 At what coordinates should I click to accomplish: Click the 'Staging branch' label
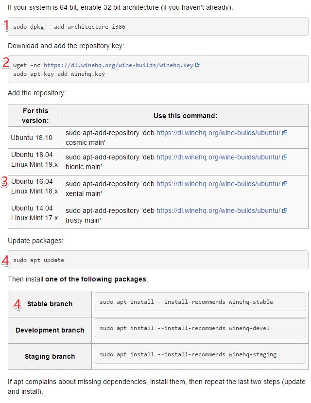click(50, 356)
